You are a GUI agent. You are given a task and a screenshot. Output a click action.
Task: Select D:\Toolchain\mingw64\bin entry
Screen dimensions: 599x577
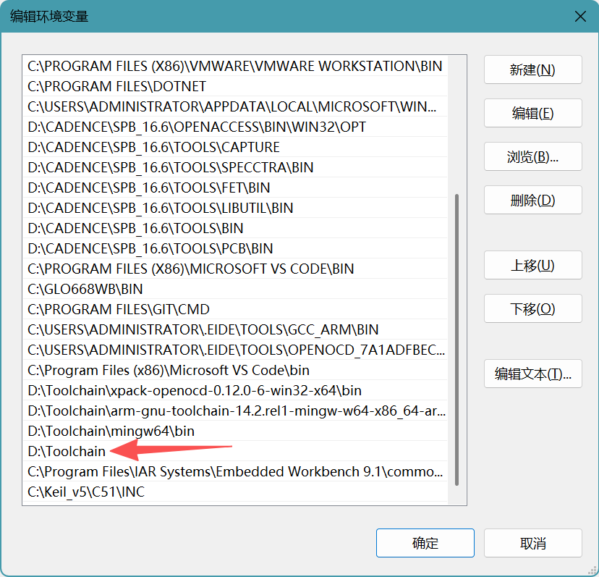[235, 431]
